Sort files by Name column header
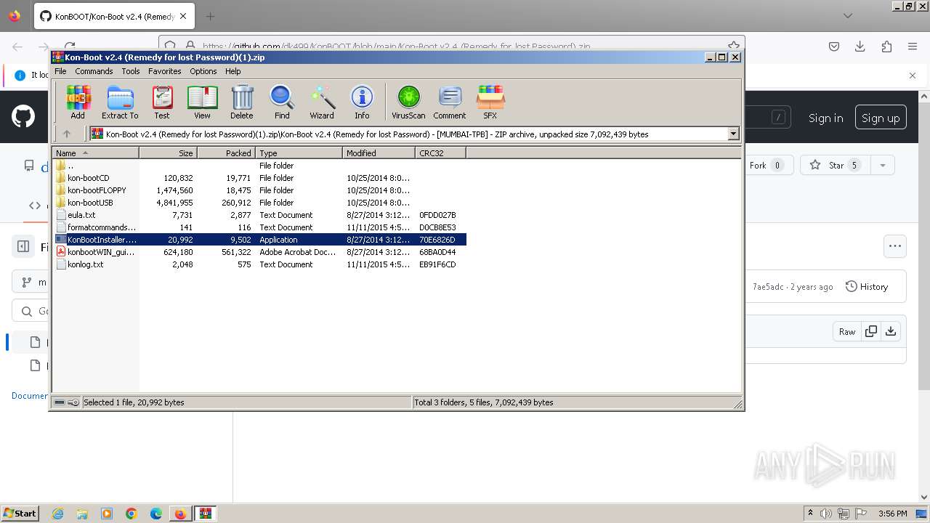 95,153
